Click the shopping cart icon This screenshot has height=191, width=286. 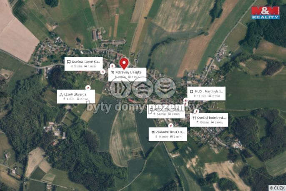pyautogui.click(x=113, y=73)
